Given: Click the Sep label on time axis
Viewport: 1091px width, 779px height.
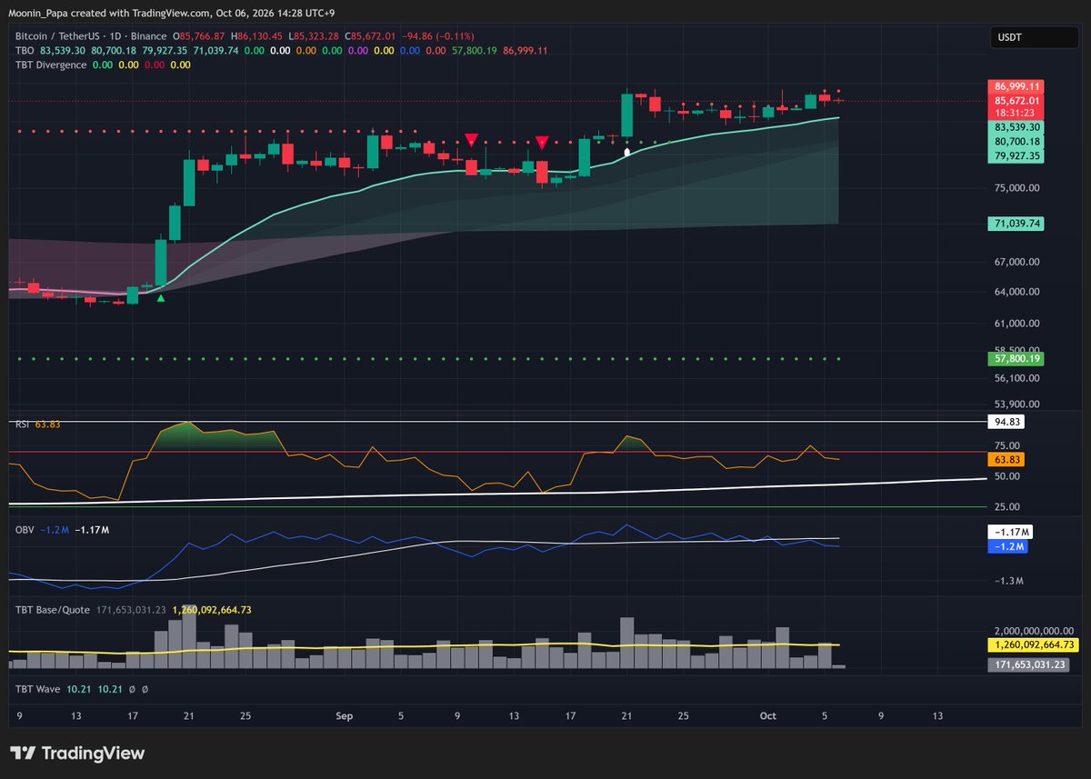Looking at the screenshot, I should (x=345, y=716).
